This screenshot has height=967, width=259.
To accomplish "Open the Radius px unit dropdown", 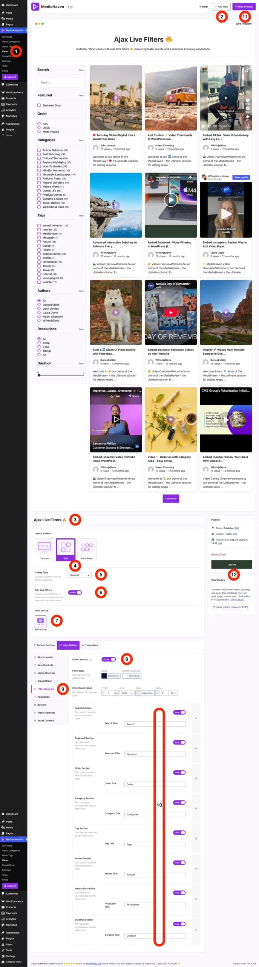I will [x=173, y=693].
